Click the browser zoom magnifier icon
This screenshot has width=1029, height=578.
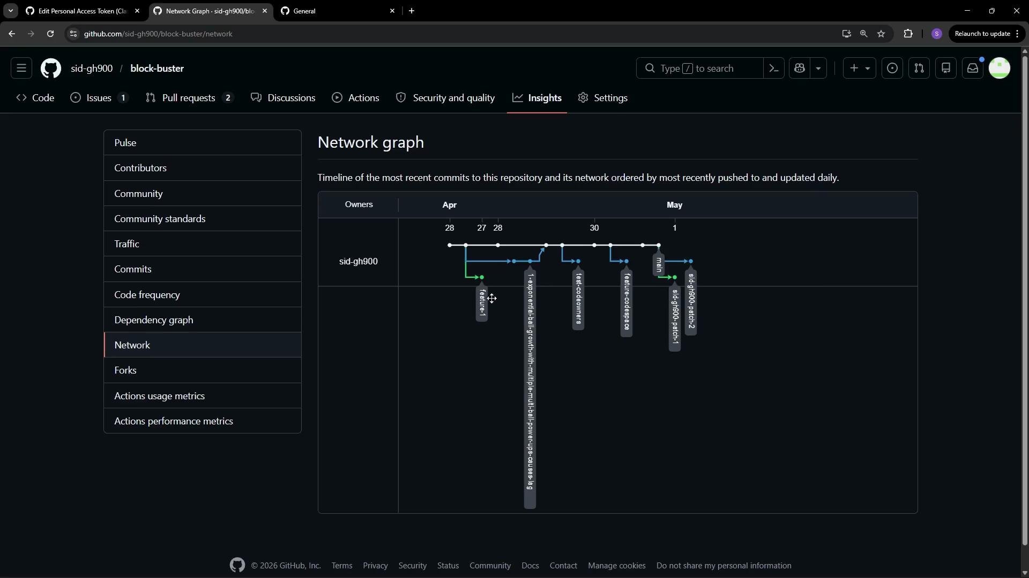click(863, 34)
